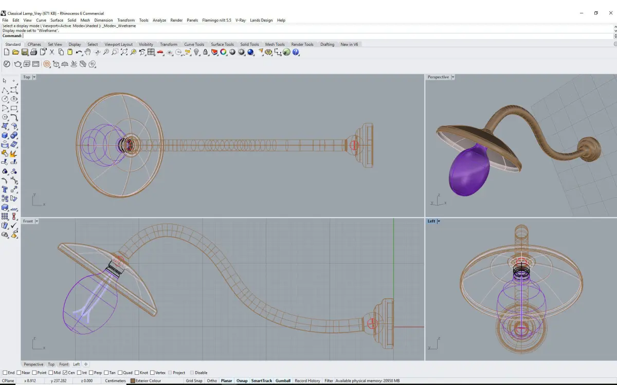Open the V-Ray menu
The height and width of the screenshot is (385, 617).
241,20
